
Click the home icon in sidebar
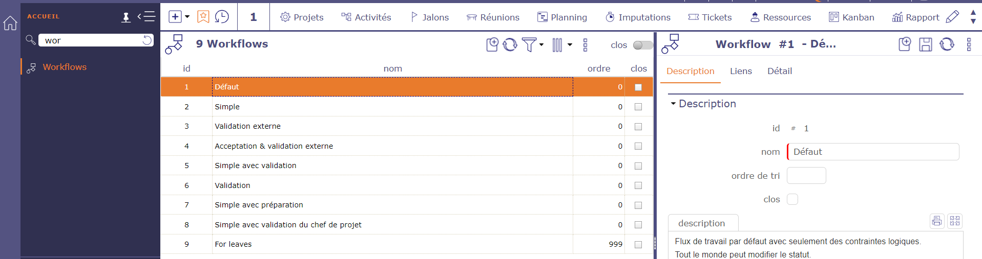tap(10, 23)
